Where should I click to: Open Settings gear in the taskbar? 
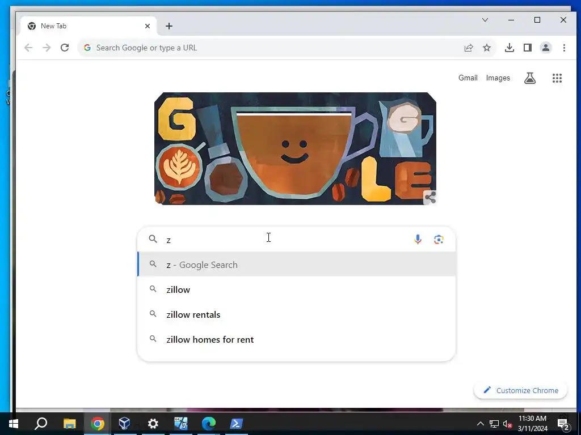153,424
